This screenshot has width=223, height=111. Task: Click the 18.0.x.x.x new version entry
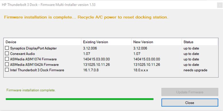click(141, 70)
